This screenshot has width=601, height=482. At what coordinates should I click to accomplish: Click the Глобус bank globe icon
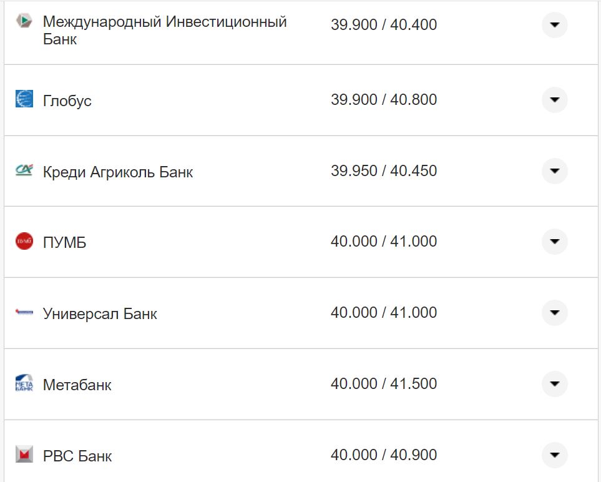[x=24, y=99]
